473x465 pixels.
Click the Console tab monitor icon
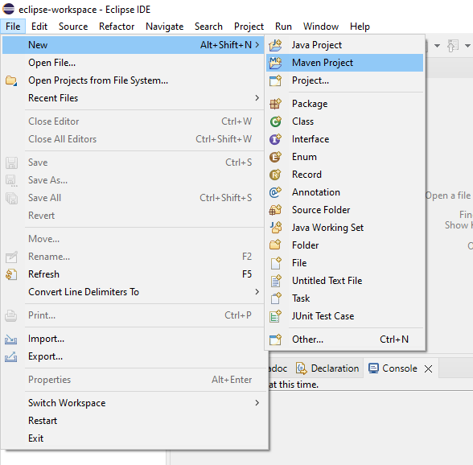click(373, 368)
